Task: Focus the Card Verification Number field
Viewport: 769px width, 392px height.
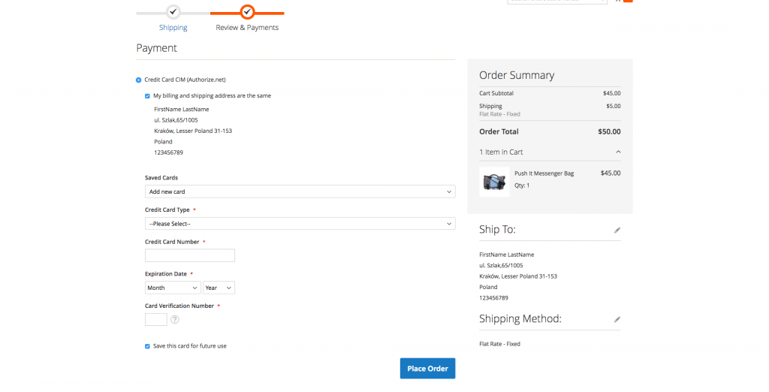Action: pyautogui.click(x=156, y=319)
